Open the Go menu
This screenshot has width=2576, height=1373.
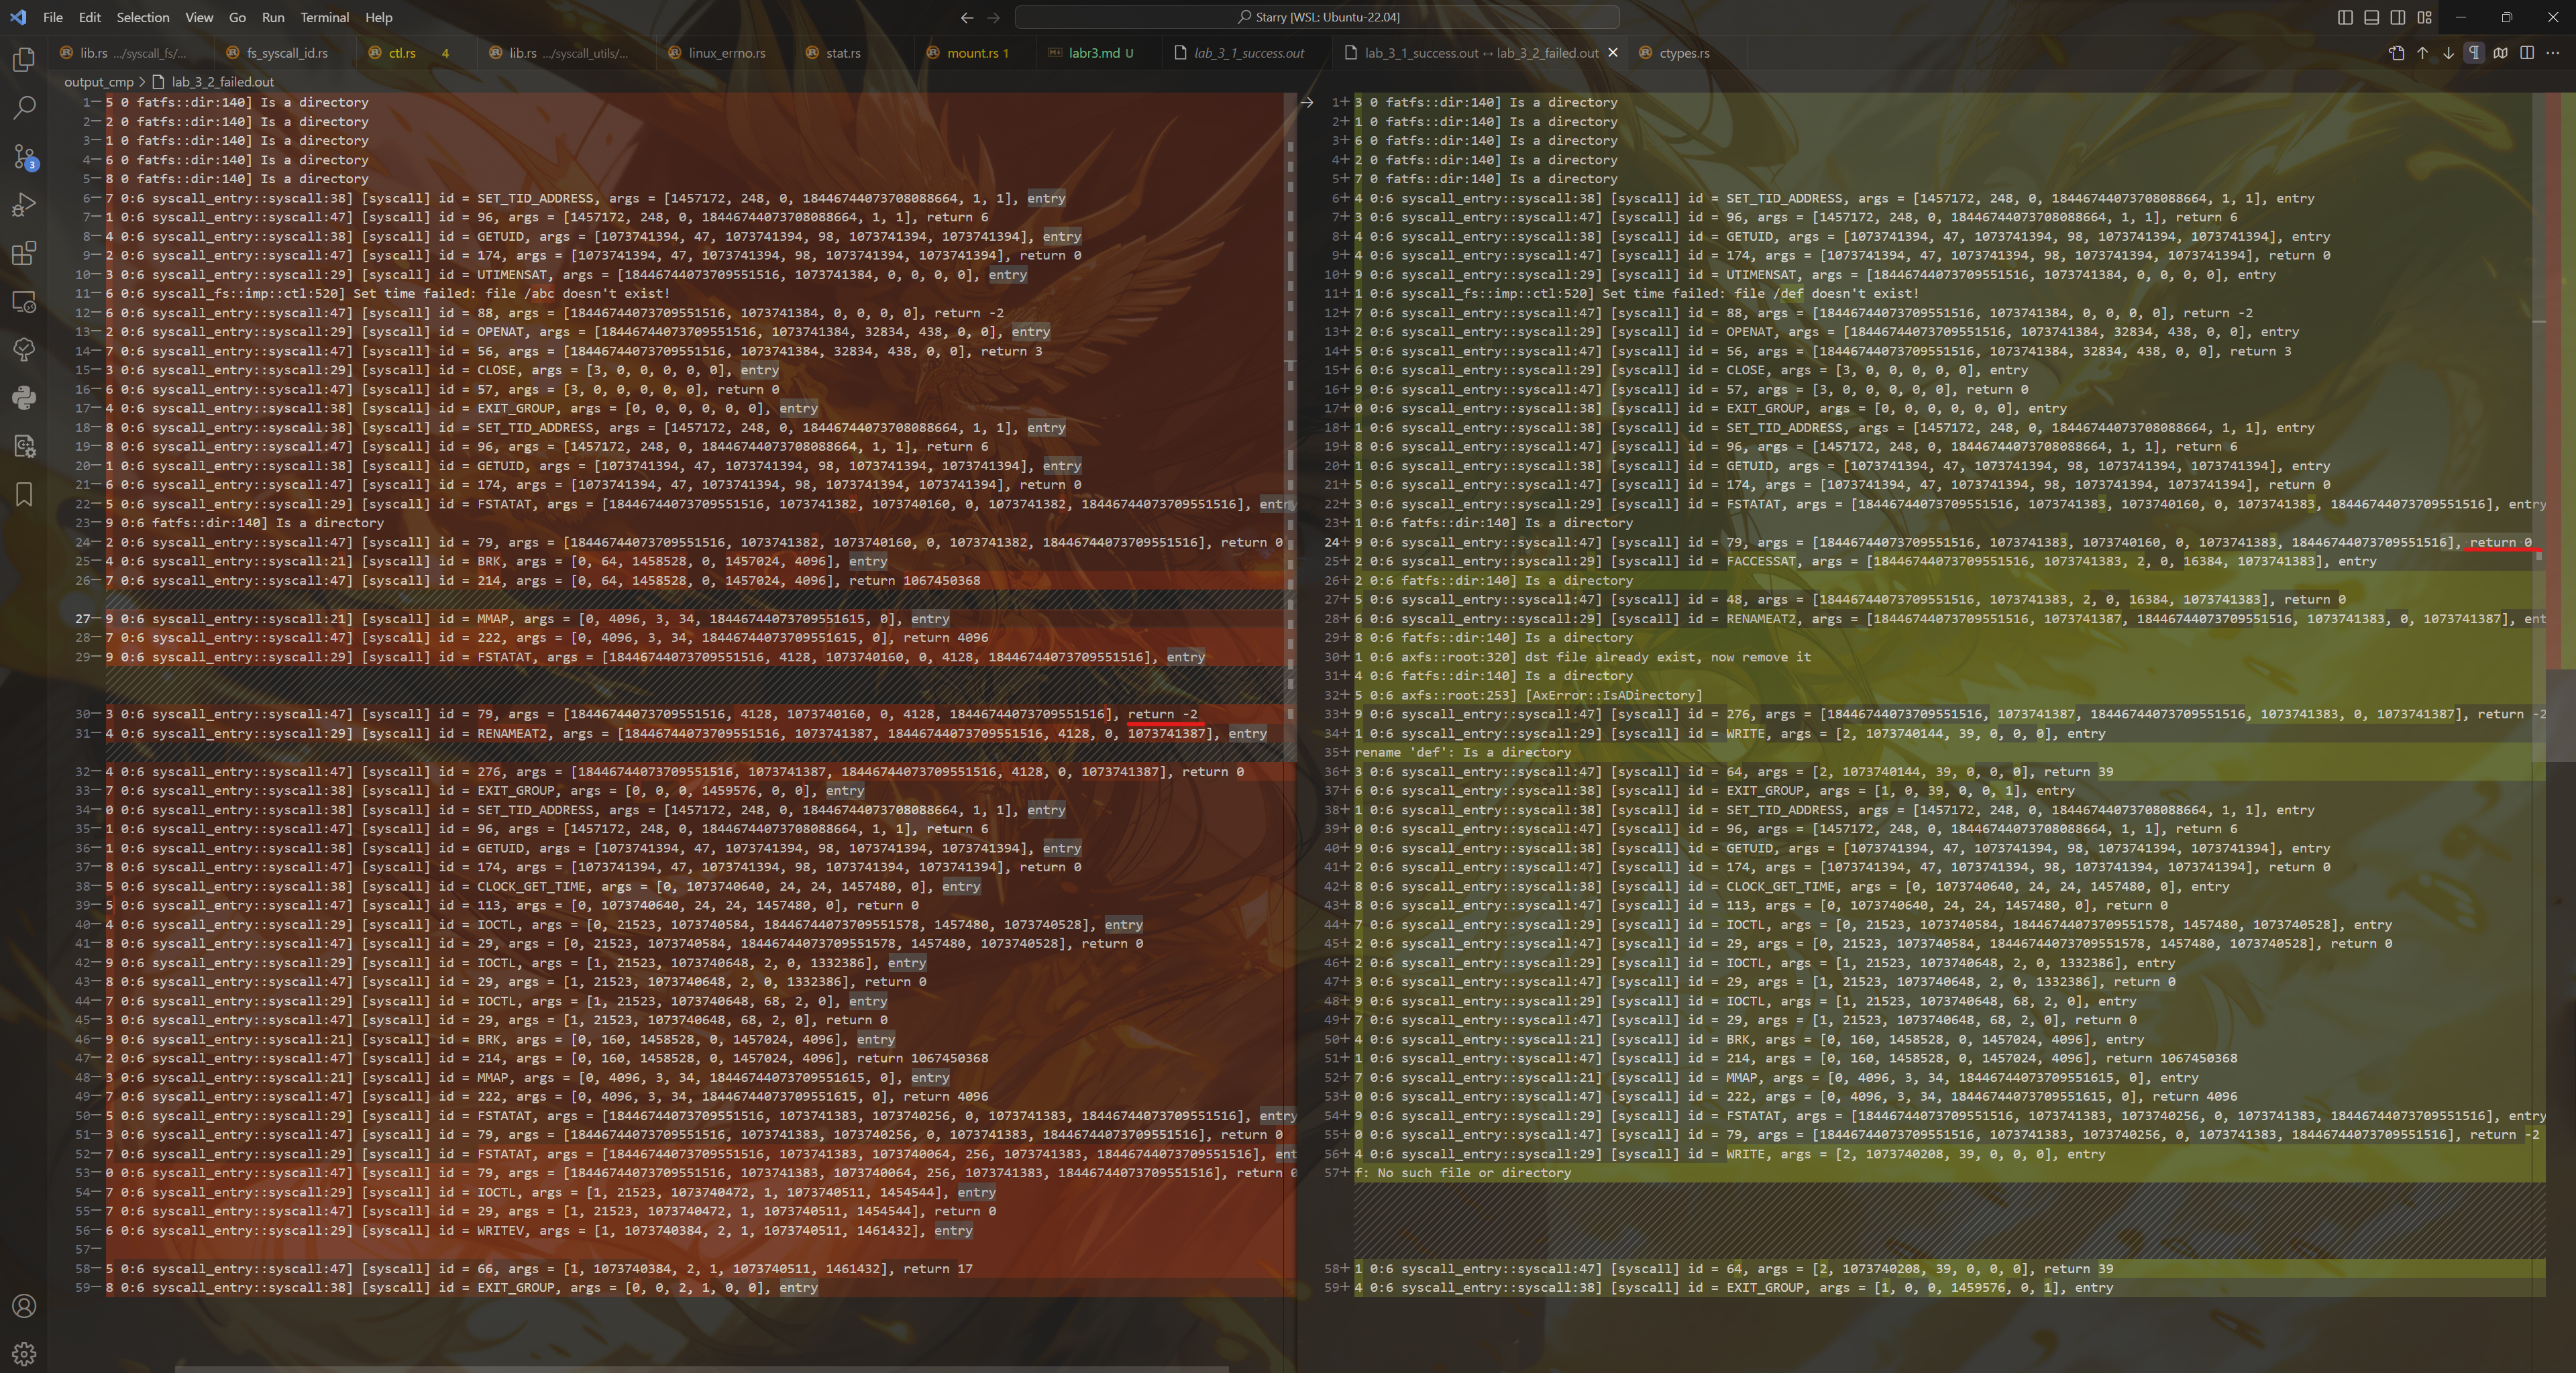(237, 17)
